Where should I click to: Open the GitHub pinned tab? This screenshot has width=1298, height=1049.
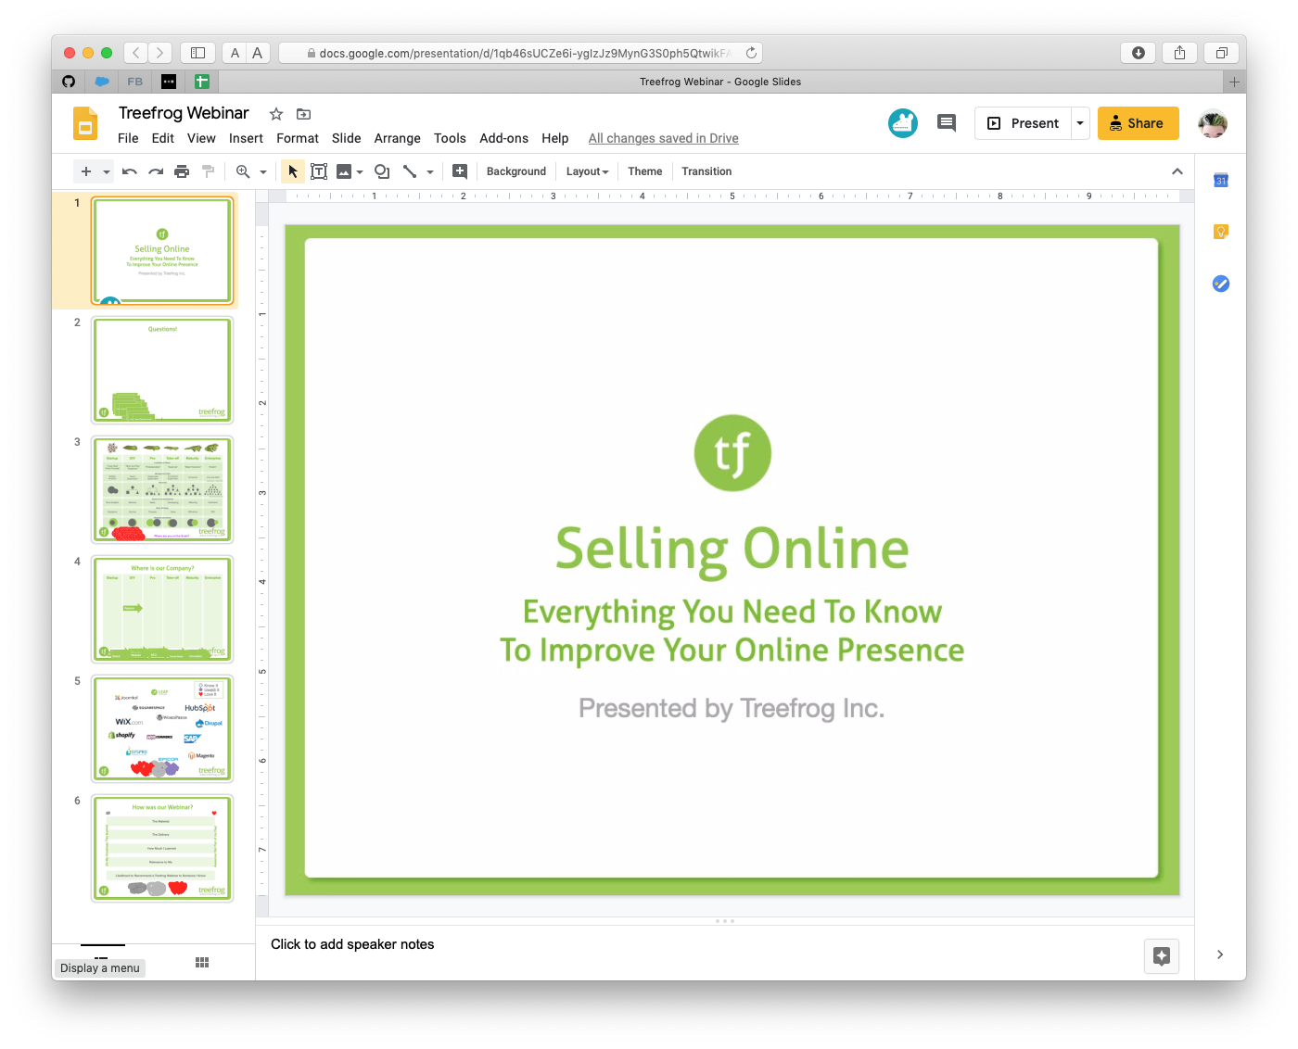[x=69, y=82]
